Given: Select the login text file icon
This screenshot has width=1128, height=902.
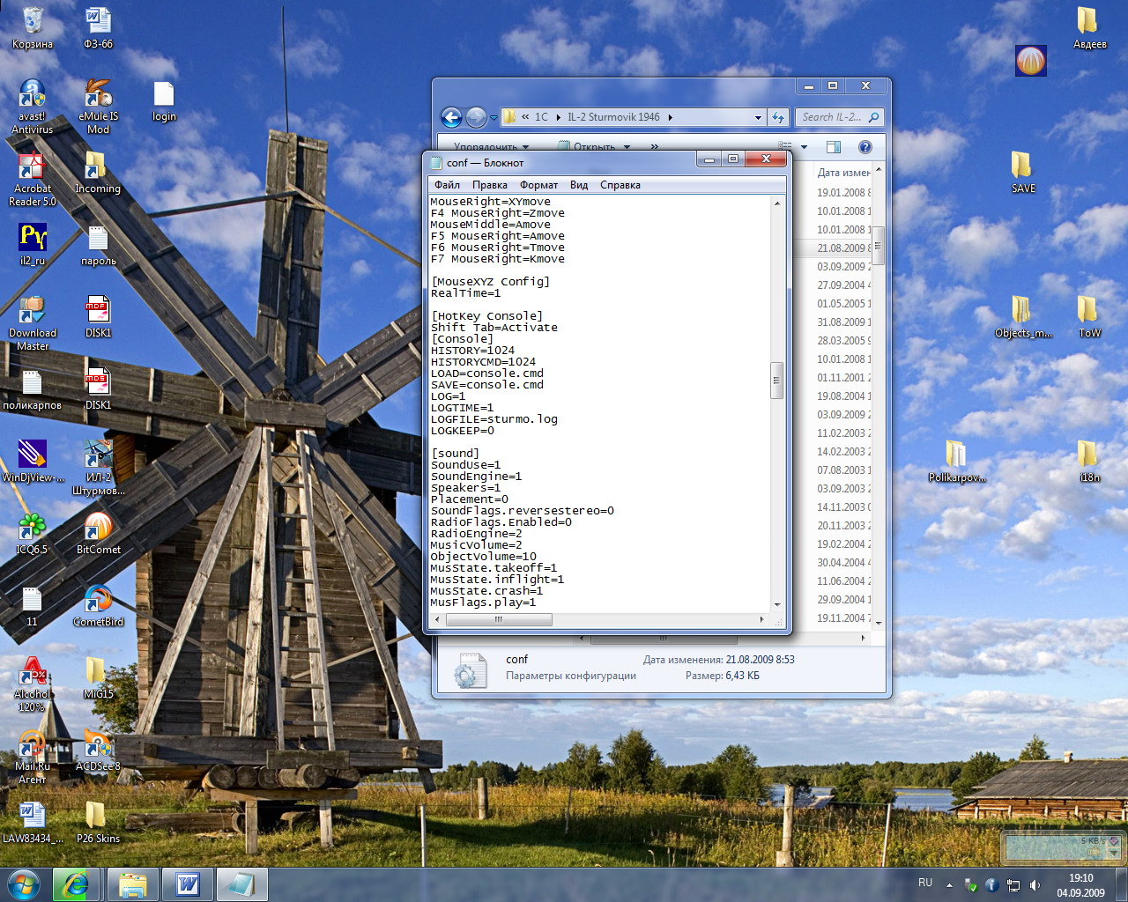Looking at the screenshot, I should tap(164, 100).
